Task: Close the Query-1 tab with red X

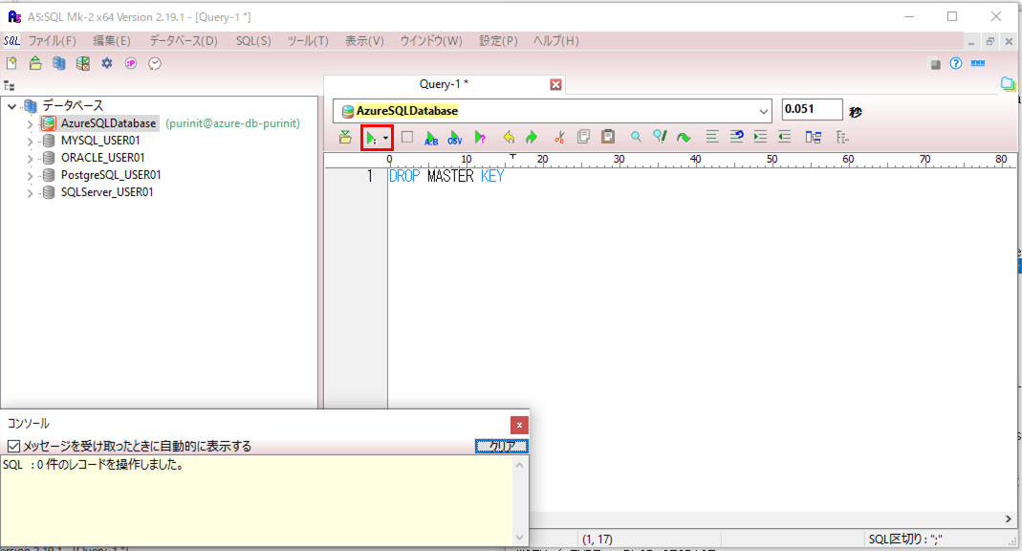Action: pyautogui.click(x=556, y=84)
